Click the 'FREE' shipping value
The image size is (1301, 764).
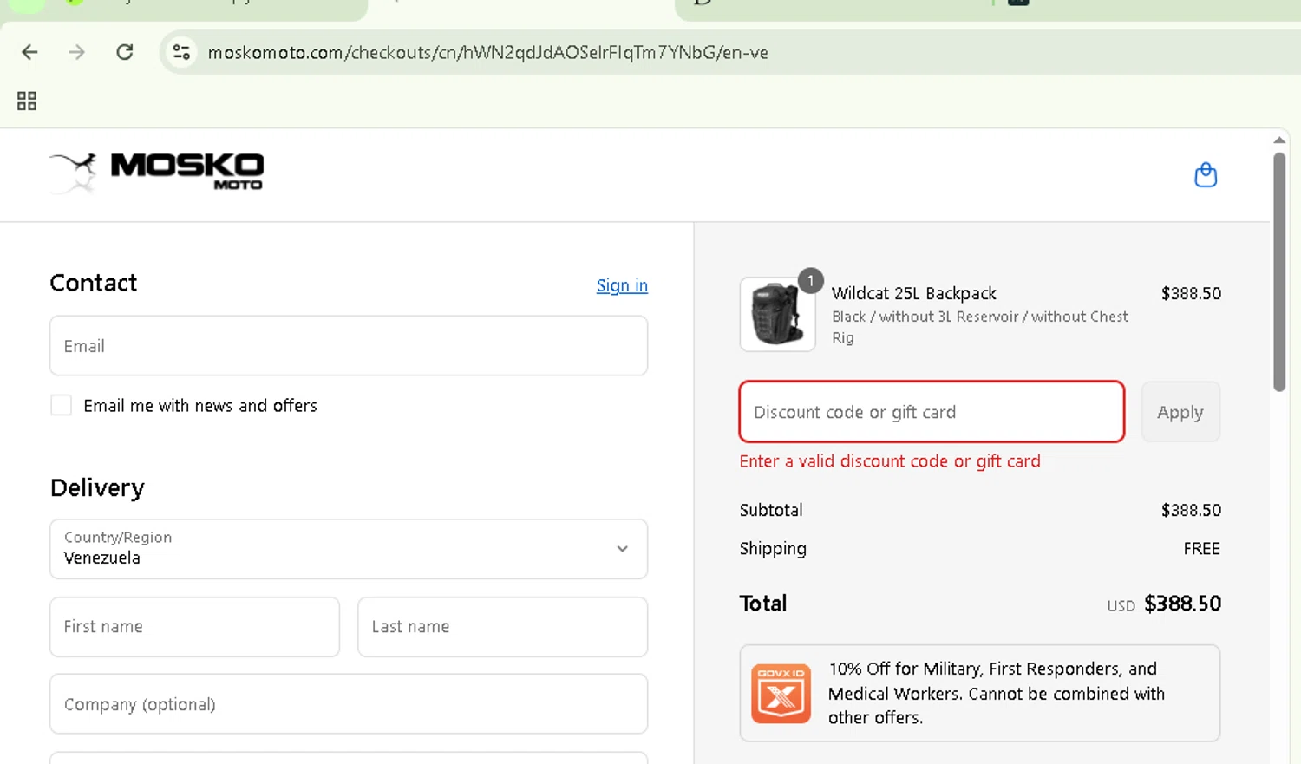[1201, 548]
